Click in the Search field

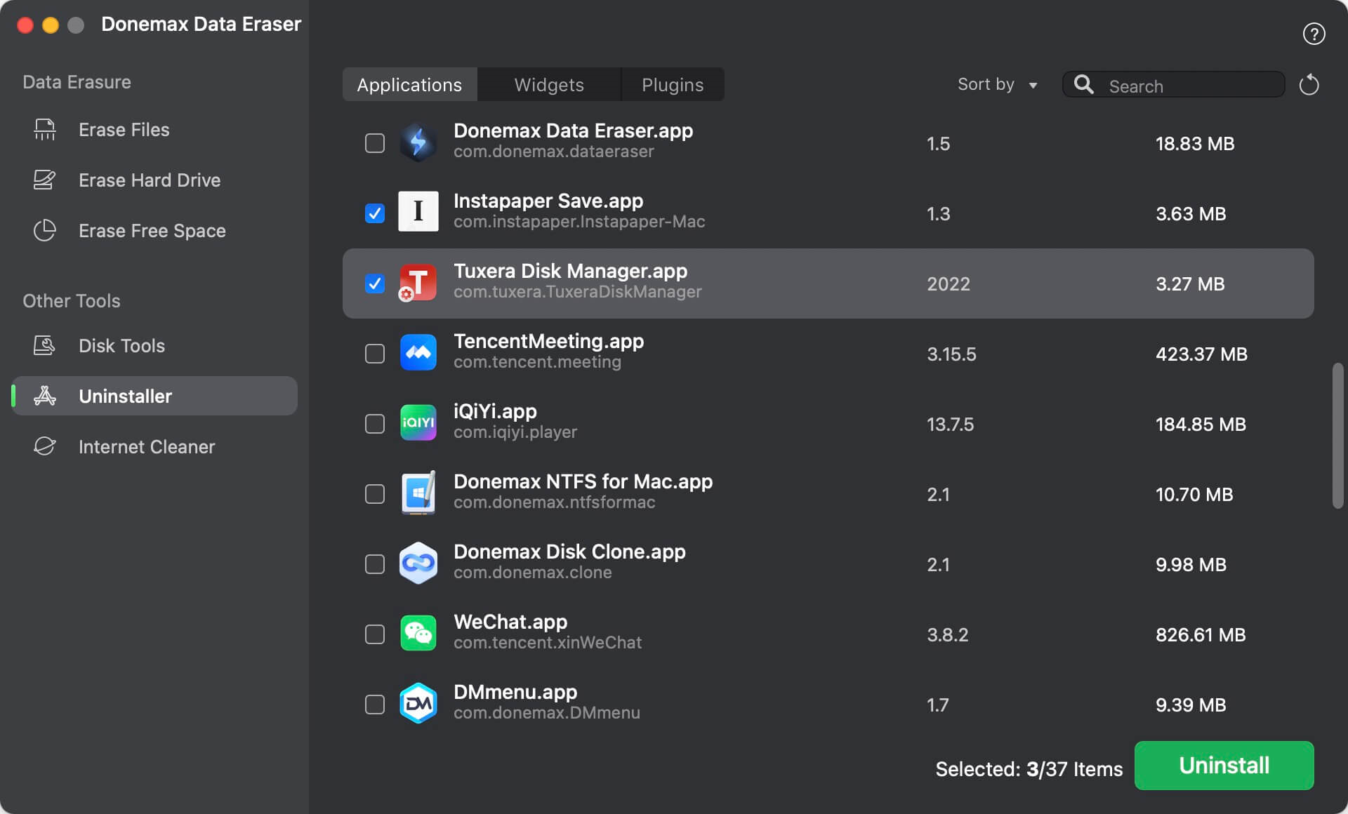[1174, 85]
